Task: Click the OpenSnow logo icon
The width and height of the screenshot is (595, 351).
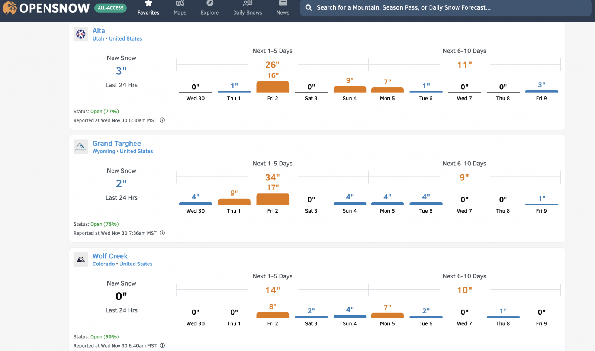Action: point(10,8)
